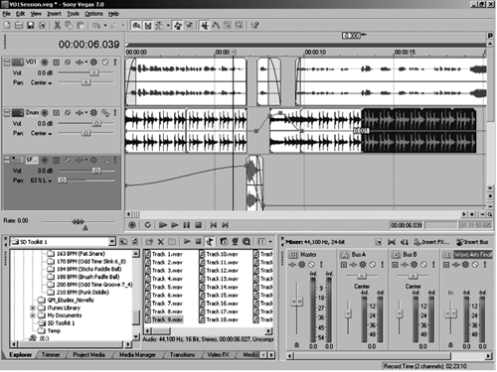Open Pan type dropdown on VO1 track
The width and height of the screenshot is (497, 372).
[x=50, y=83]
